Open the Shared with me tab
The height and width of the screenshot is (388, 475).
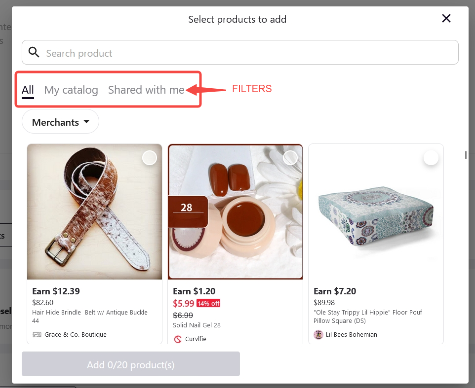click(x=146, y=90)
